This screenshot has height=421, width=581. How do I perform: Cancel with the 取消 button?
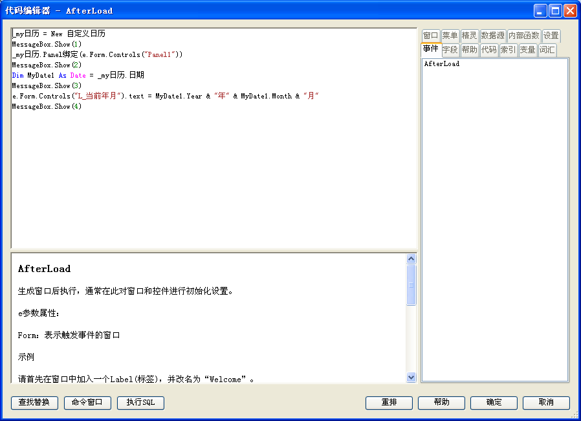[546, 403]
